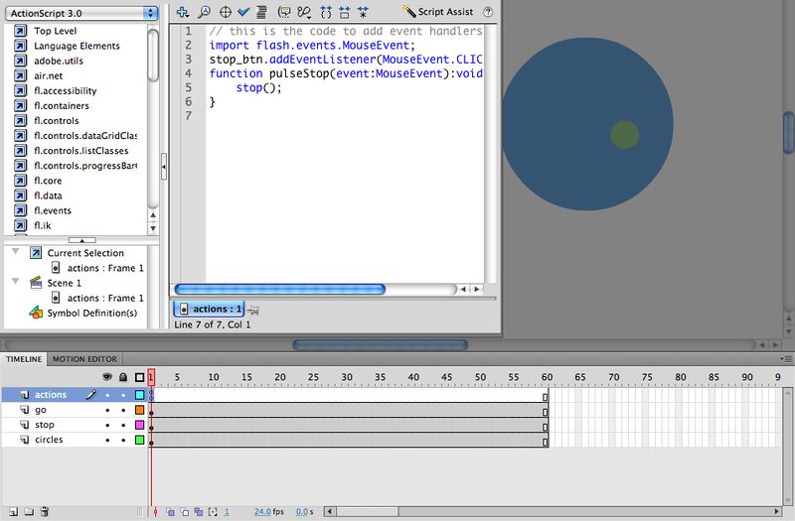The height and width of the screenshot is (521, 795).
Task: Check syntax with the blue checkmark icon
Action: 243,12
